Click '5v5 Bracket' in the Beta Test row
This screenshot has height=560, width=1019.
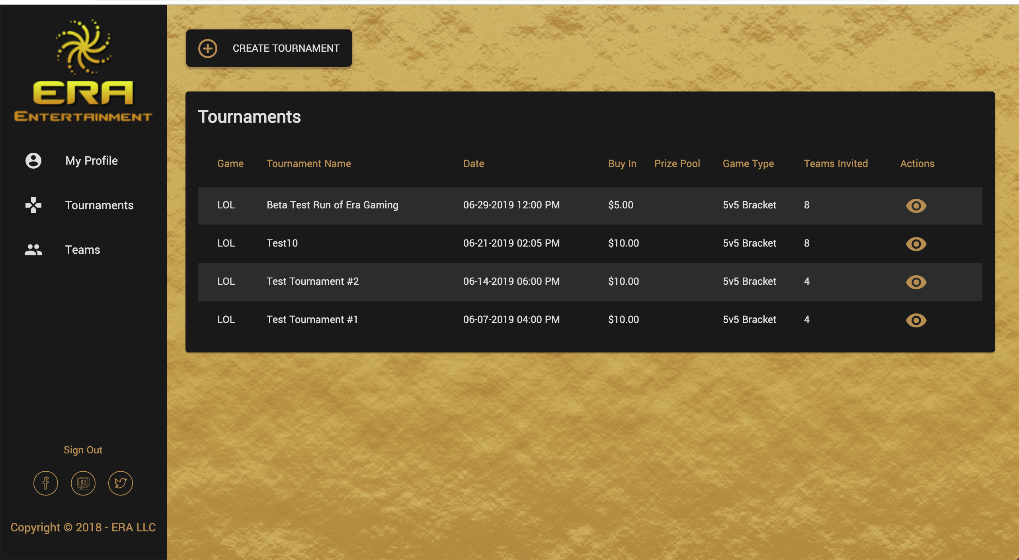click(x=750, y=205)
